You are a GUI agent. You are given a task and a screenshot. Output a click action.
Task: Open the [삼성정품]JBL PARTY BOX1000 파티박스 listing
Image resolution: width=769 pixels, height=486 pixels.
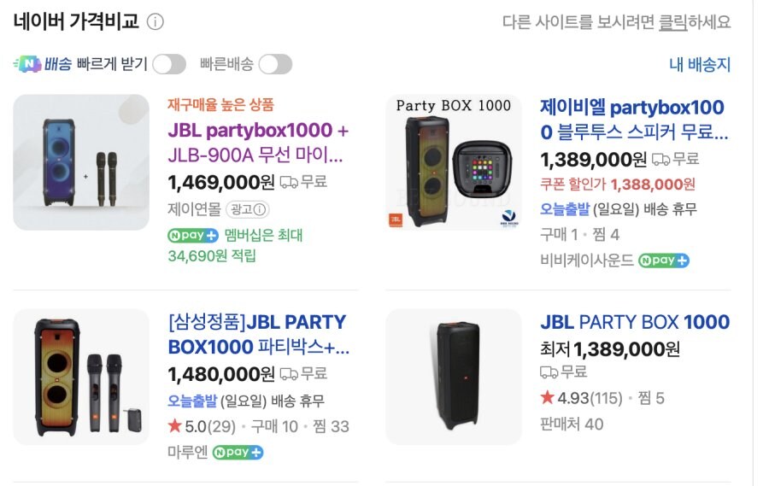pyautogui.click(x=258, y=335)
